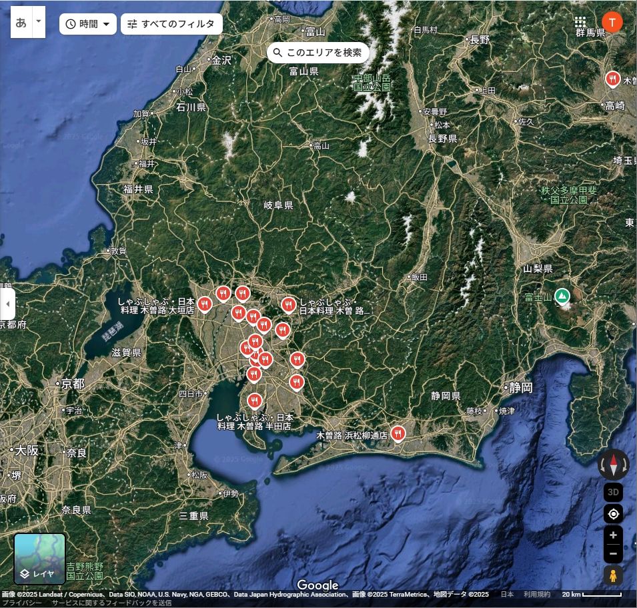
Task: Click 静岡 city label
Action: [521, 388]
